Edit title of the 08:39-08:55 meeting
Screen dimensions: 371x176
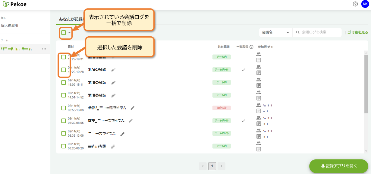130,121
